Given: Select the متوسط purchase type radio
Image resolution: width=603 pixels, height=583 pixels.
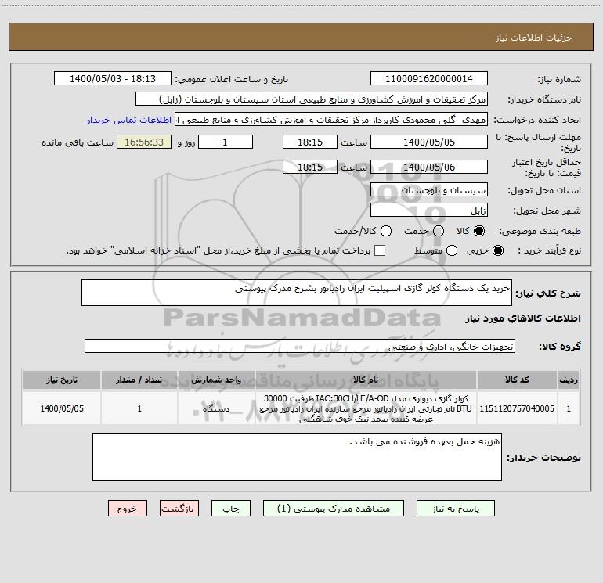Looking at the screenshot, I should pyautogui.click(x=452, y=250).
